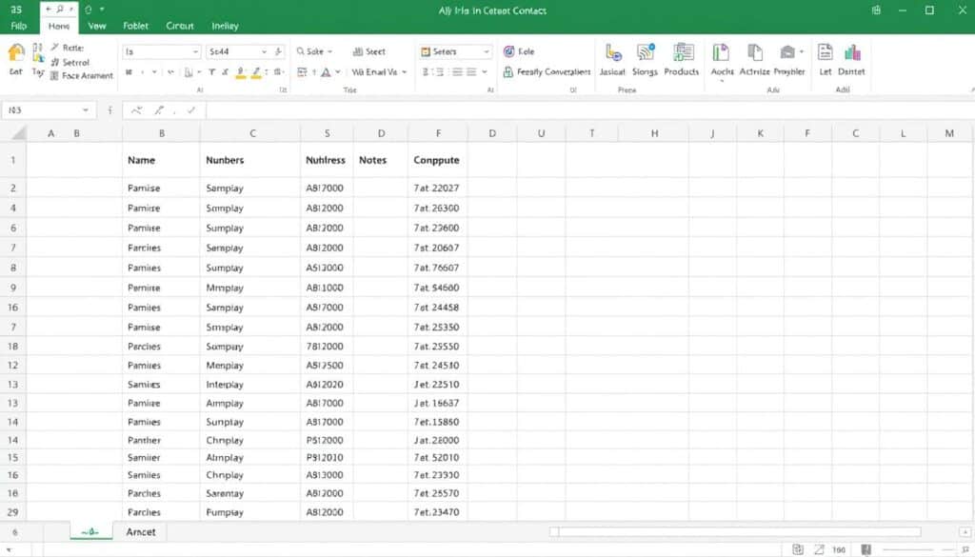The height and width of the screenshot is (557, 975).
Task: Confirm entry with formula bar checkmark
Action: coord(191,110)
